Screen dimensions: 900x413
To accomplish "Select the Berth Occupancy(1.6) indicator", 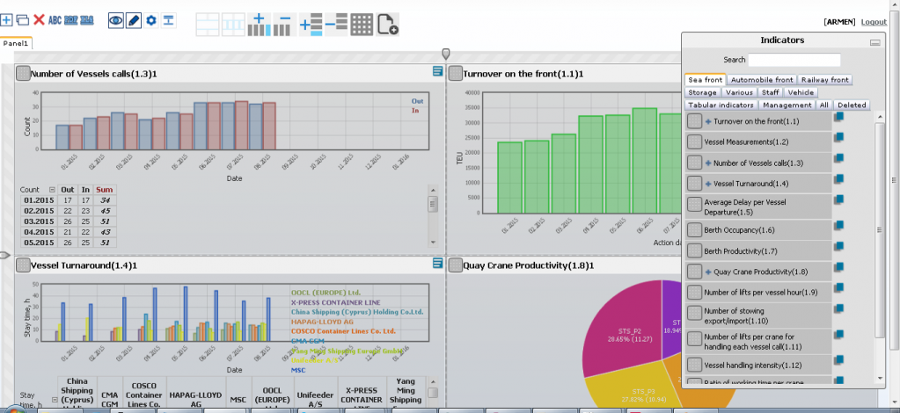I will (759, 230).
